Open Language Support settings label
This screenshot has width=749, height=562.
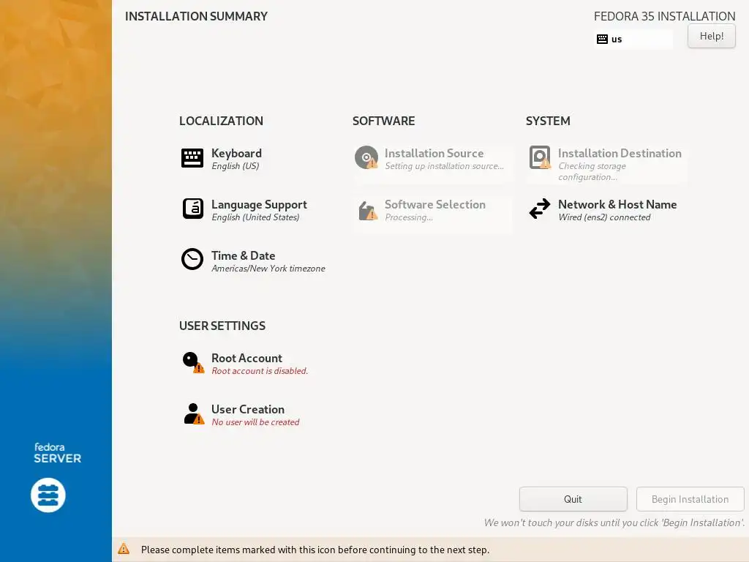259,205
